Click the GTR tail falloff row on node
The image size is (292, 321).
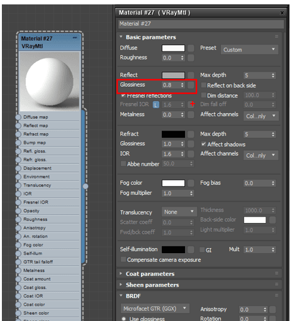click(50, 262)
